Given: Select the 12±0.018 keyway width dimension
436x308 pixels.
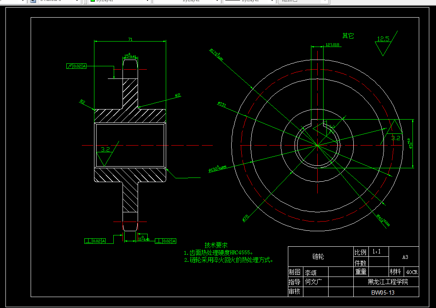Looking at the screenshot, I should pos(332,44).
